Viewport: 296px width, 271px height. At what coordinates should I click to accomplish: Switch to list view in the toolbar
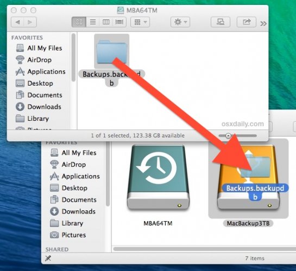point(93,22)
